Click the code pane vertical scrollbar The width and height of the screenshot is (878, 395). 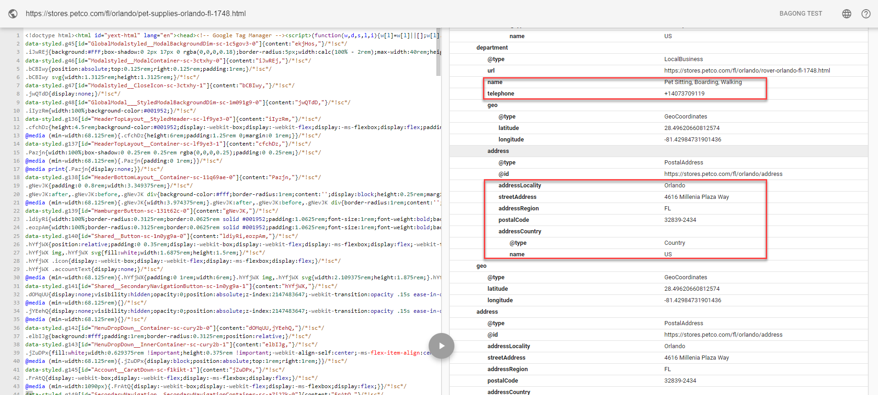point(439,53)
